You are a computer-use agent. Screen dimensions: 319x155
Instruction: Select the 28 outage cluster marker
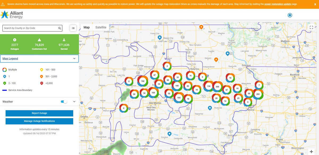[168, 80]
